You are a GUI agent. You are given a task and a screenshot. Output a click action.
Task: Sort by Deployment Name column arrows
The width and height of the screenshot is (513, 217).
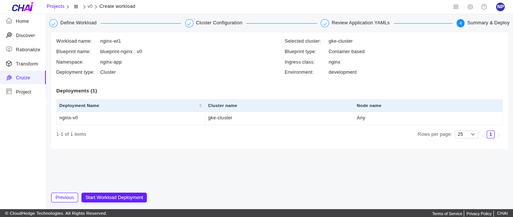[201, 106]
